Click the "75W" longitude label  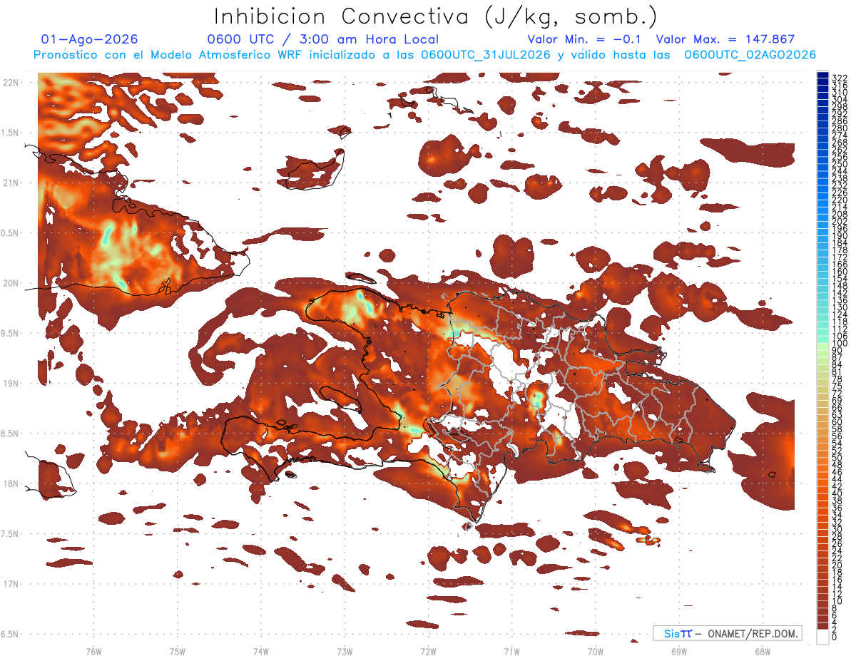pos(178,651)
